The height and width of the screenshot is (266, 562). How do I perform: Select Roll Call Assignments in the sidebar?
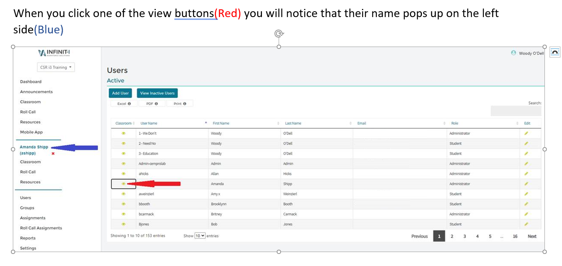pos(40,228)
